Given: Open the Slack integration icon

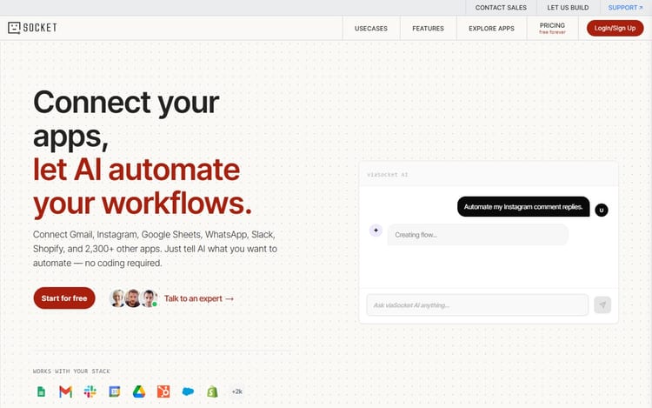Looking at the screenshot, I should click(90, 391).
